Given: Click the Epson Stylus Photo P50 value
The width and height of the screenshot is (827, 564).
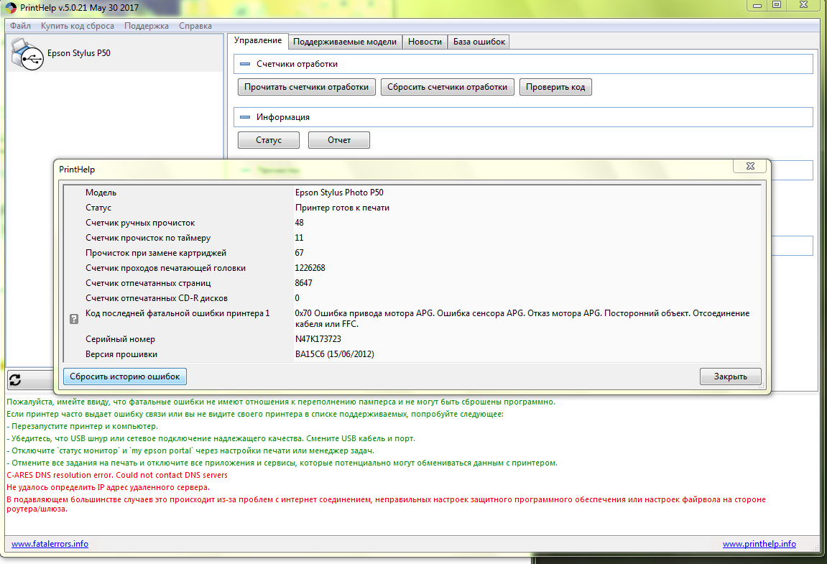Looking at the screenshot, I should click(x=339, y=193).
